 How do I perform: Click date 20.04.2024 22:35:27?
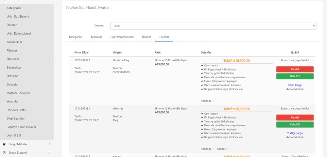[x=87, y=72]
